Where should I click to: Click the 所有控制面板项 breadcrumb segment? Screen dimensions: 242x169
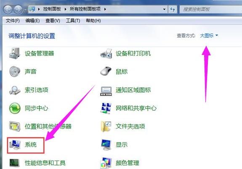pos(85,9)
